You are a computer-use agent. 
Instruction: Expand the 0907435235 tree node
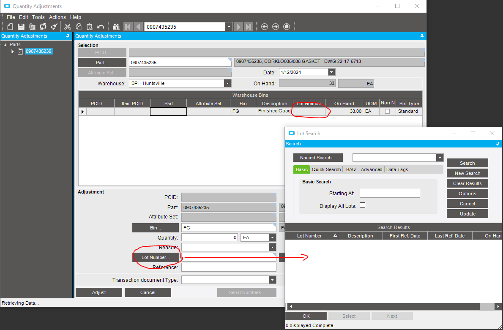13,51
